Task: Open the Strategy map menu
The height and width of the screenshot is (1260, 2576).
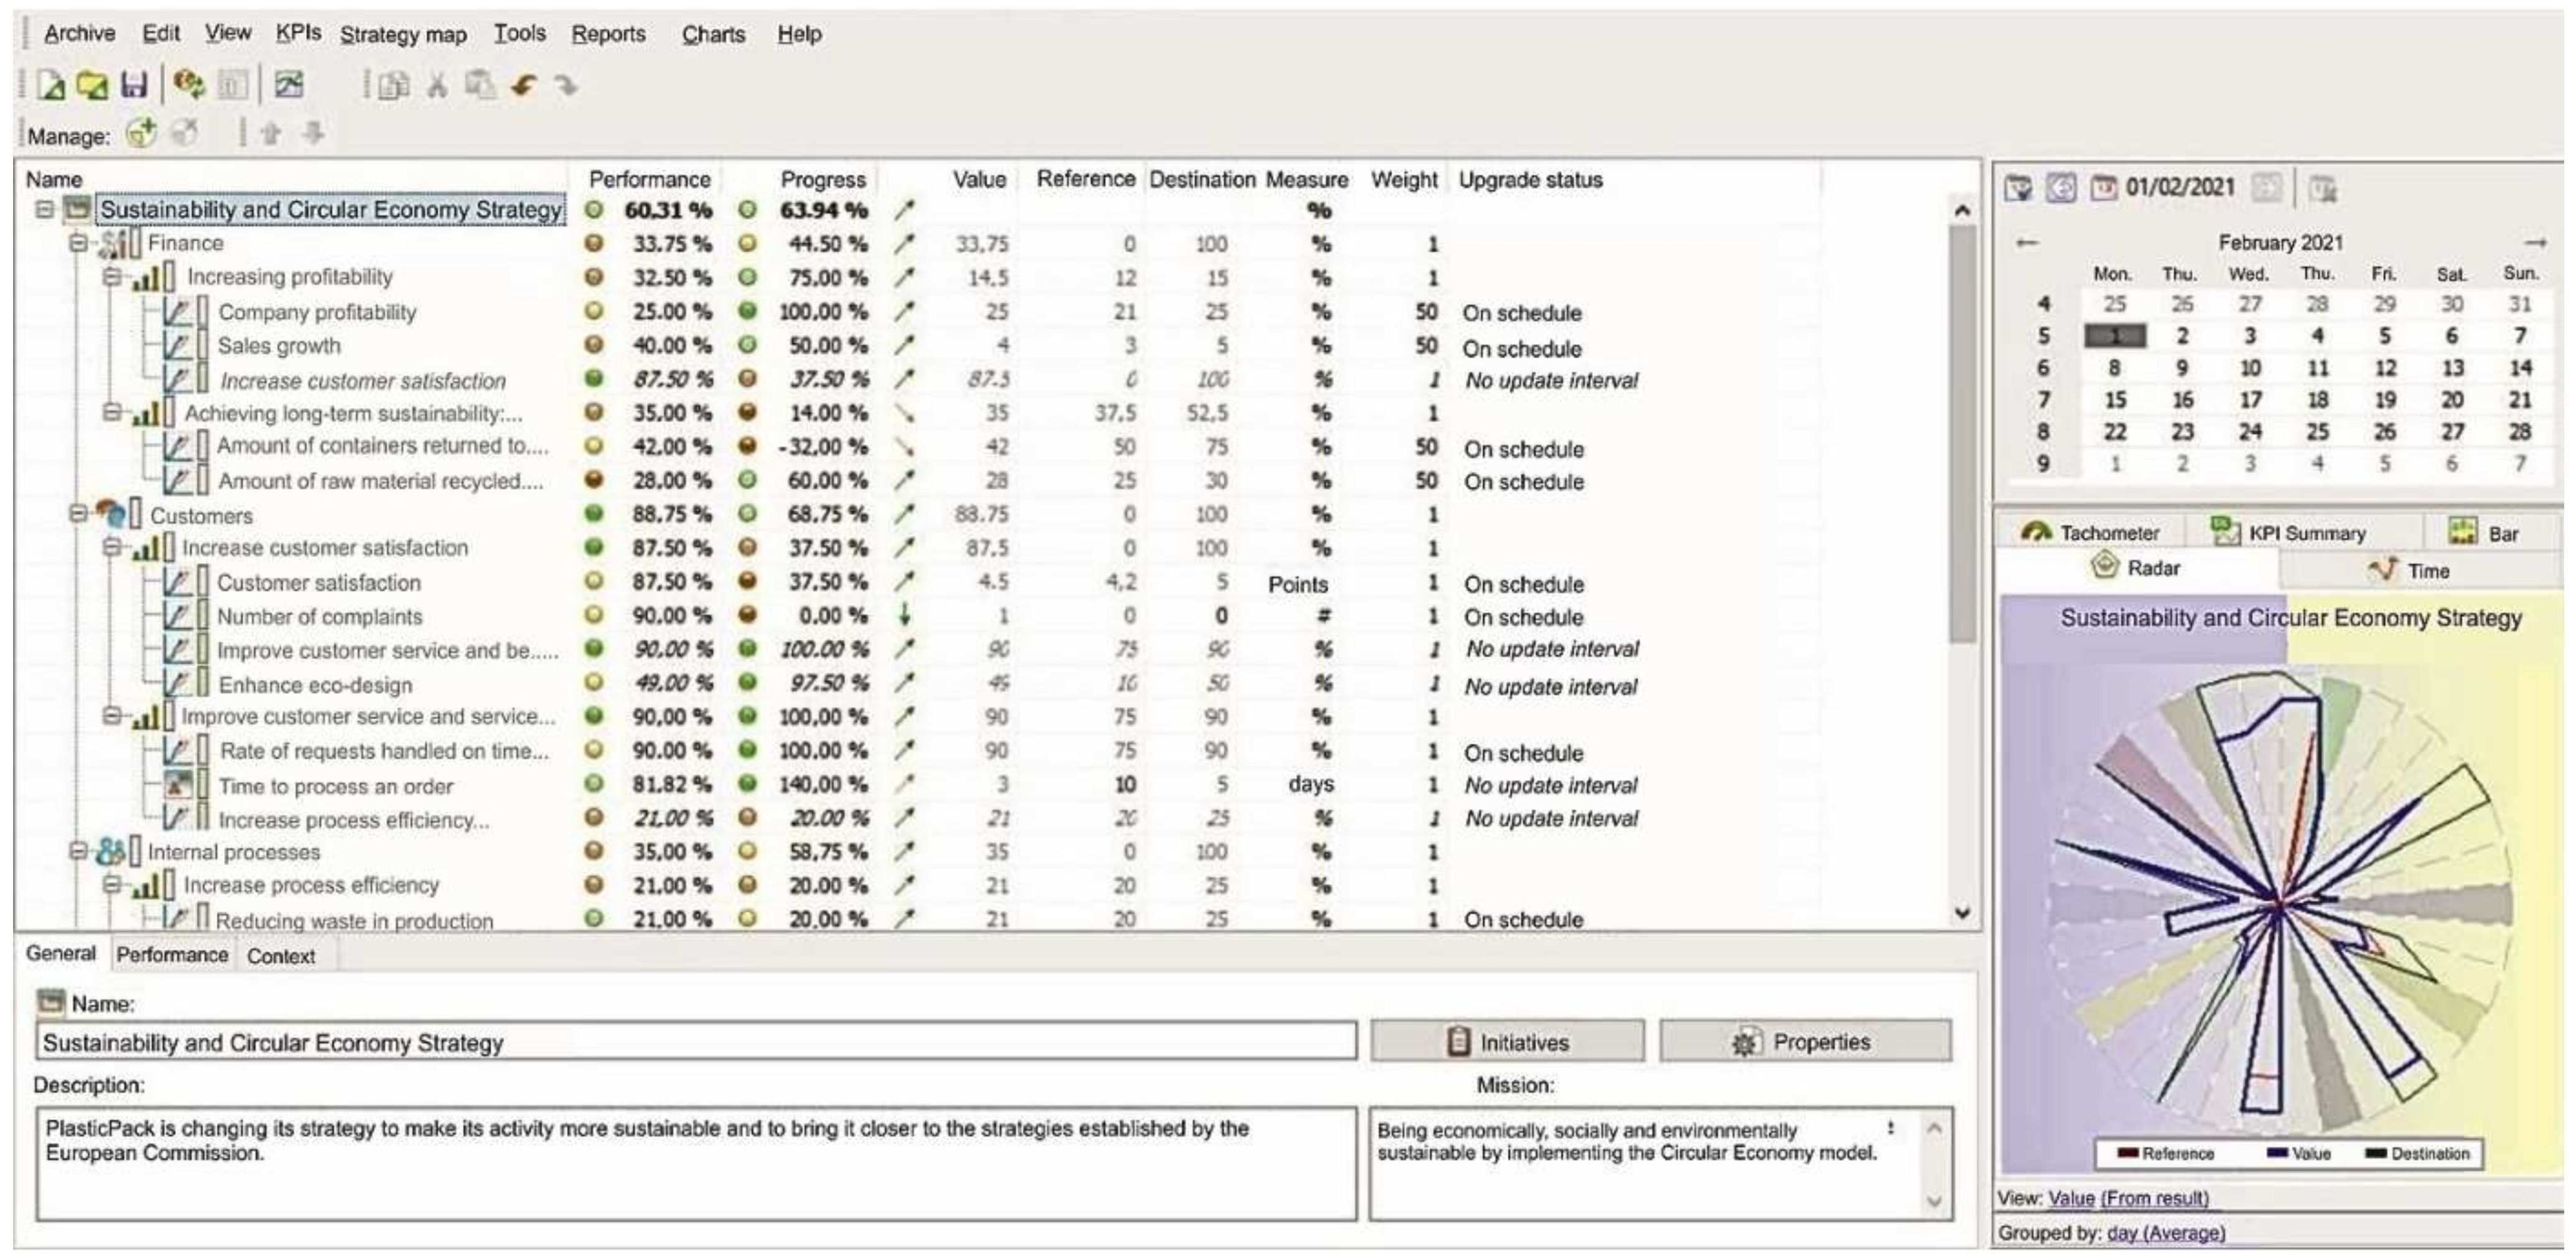Action: [x=403, y=35]
